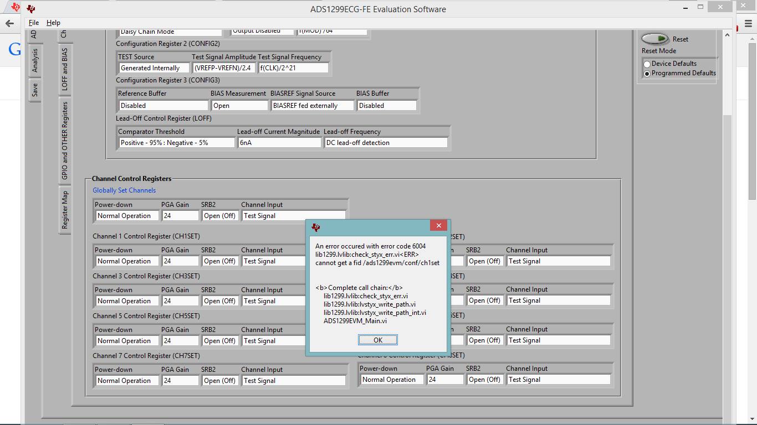Maximize the ADS1299ECG-FE window
The width and height of the screenshot is (757, 425).
point(700,7)
